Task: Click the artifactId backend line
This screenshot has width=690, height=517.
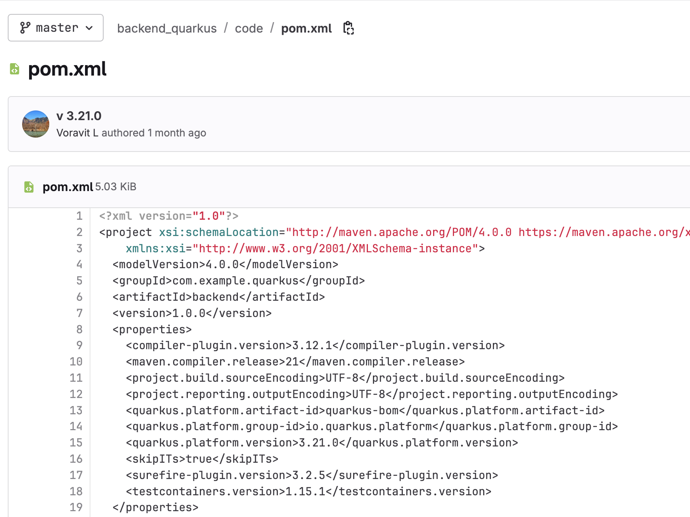Action: pyautogui.click(x=219, y=297)
